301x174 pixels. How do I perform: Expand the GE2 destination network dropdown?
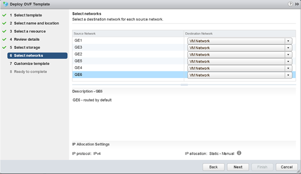click(288, 55)
